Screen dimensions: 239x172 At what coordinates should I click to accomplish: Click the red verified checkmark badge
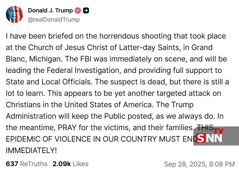pyautogui.click(x=78, y=10)
